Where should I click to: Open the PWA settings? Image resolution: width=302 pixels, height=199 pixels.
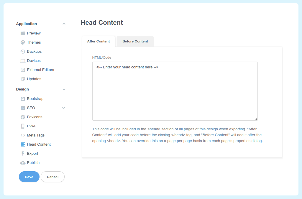(31, 126)
